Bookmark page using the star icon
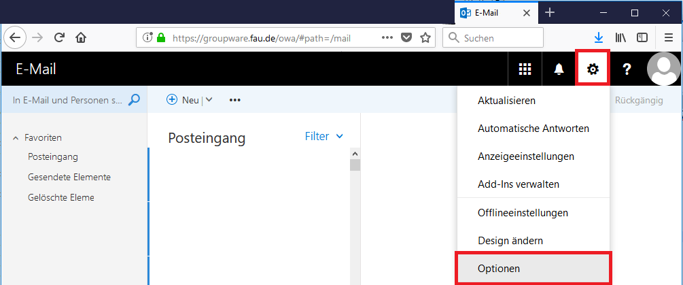Viewport: 683px width, 285px height. coord(425,38)
